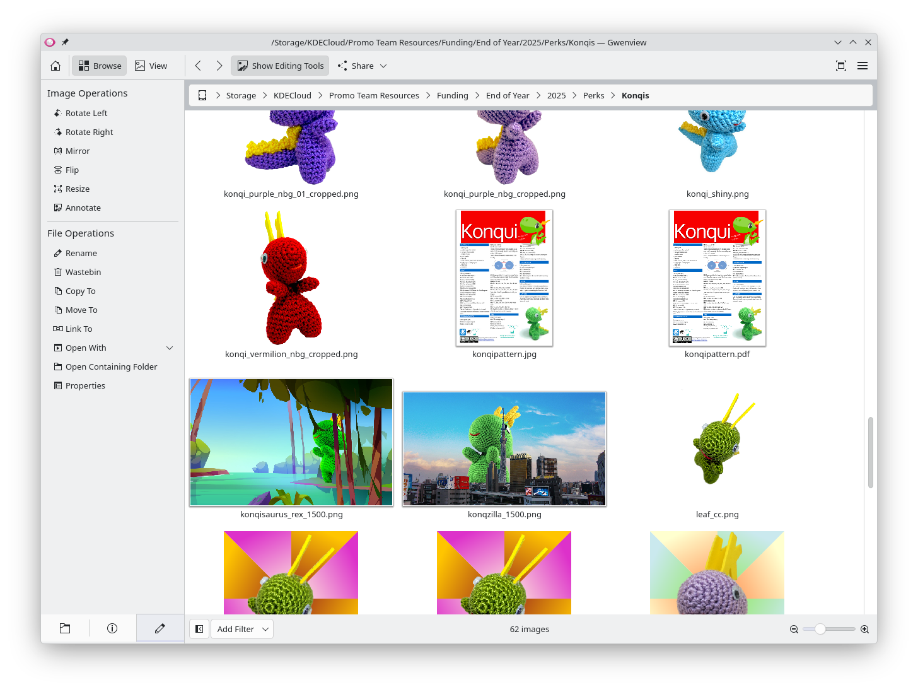Switch to View mode
The width and height of the screenshot is (918, 692).
coord(151,66)
